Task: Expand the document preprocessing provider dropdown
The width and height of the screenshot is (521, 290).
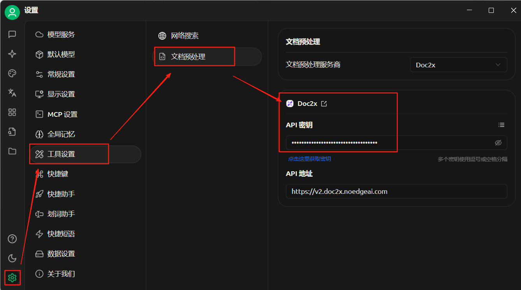Action: [459, 65]
